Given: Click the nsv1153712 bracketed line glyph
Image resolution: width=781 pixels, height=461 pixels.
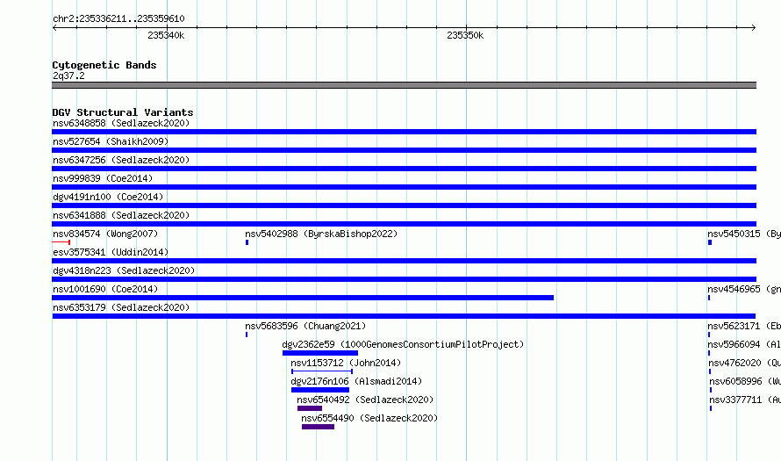Looking at the screenshot, I should (x=322, y=371).
